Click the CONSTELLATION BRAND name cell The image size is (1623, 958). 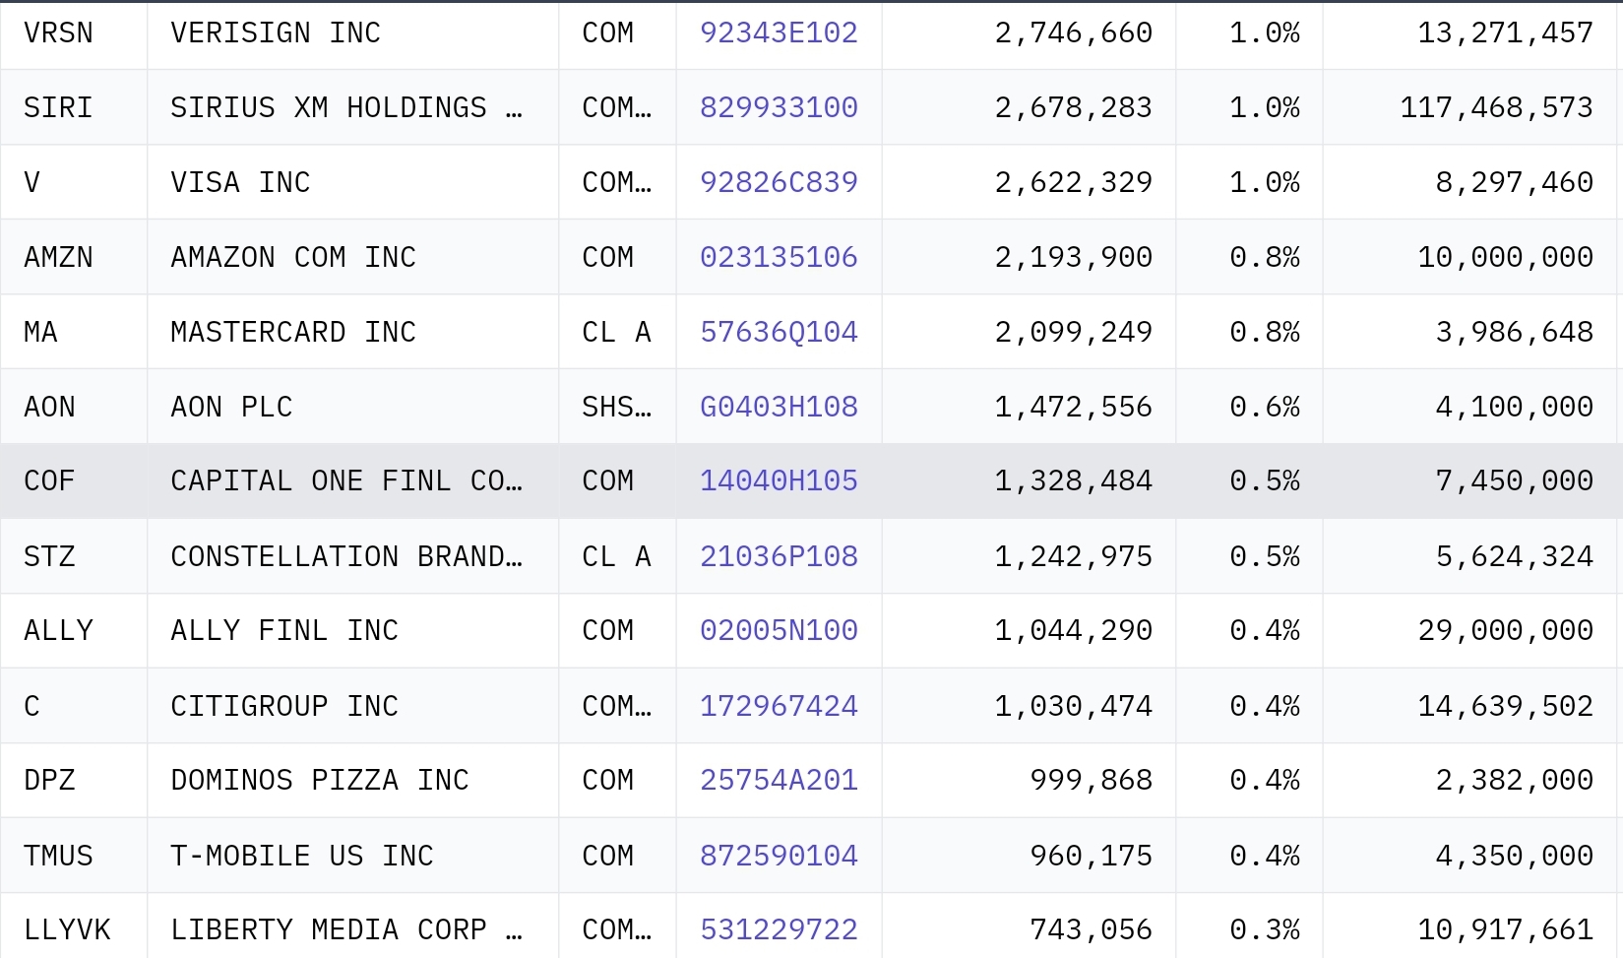(x=352, y=556)
